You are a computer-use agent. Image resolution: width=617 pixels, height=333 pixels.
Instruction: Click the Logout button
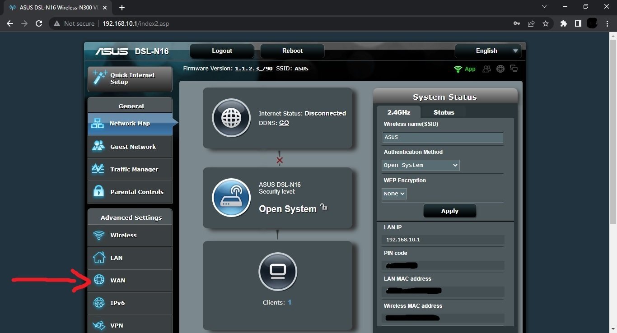[222, 51]
